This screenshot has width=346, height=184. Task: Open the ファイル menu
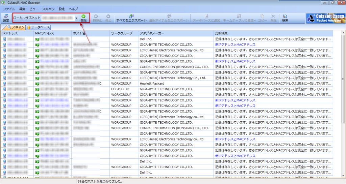click(x=9, y=9)
